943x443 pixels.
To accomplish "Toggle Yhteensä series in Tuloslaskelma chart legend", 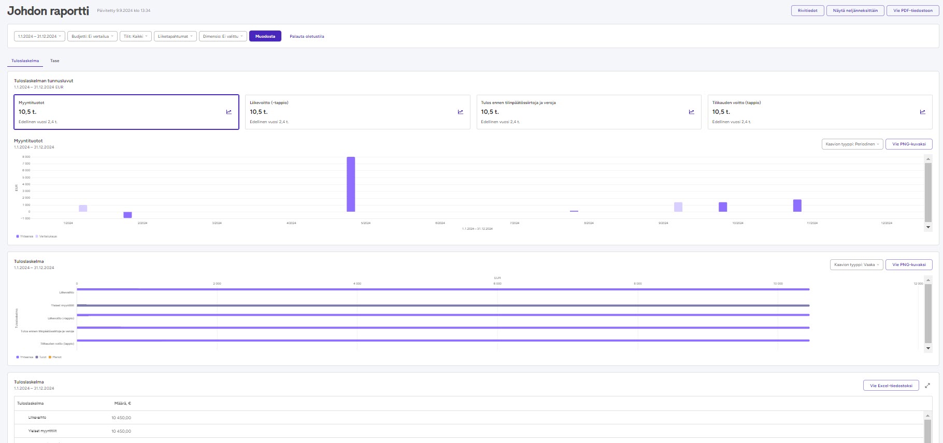I will pos(24,357).
